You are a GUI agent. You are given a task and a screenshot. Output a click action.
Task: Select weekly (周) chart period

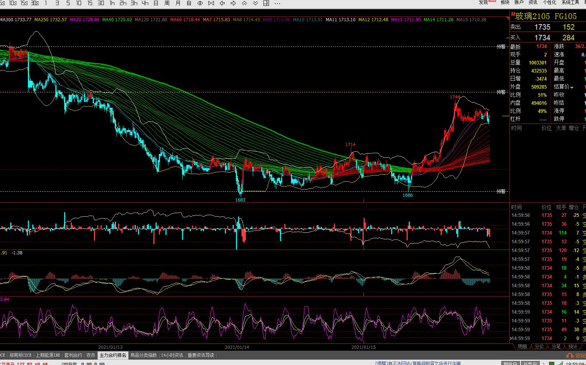click(x=167, y=3)
